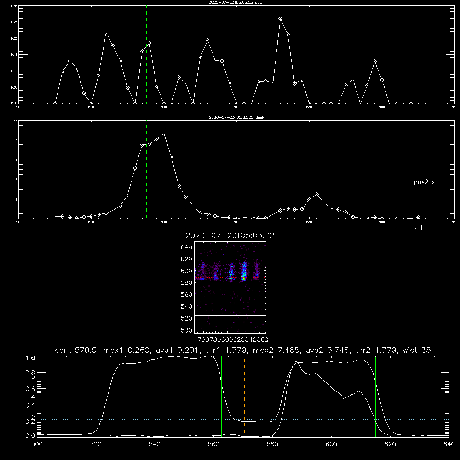This screenshot has width=460, height=460.
Task: Select the right green dashed marker in dusk plot
Action: [254, 169]
